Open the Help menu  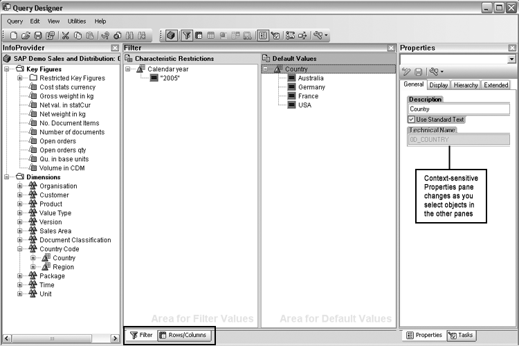pos(100,21)
